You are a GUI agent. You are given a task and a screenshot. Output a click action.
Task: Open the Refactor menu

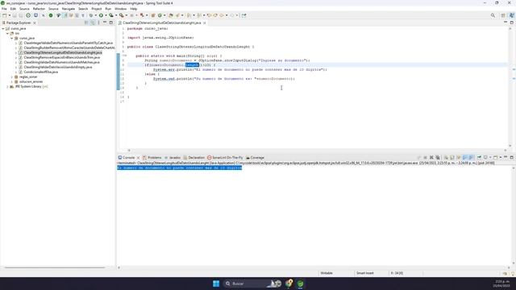point(39,9)
